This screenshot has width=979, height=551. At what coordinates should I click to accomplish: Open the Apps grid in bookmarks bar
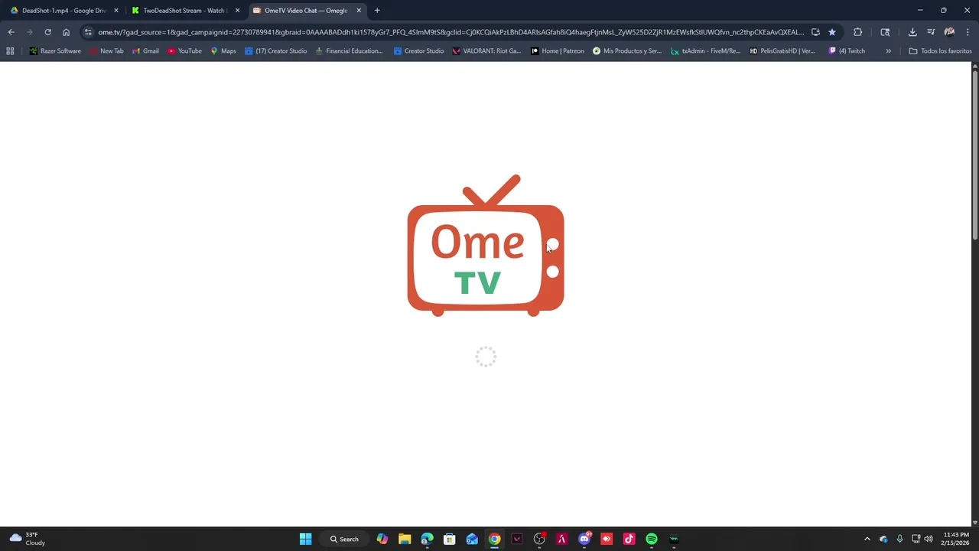[x=10, y=51]
